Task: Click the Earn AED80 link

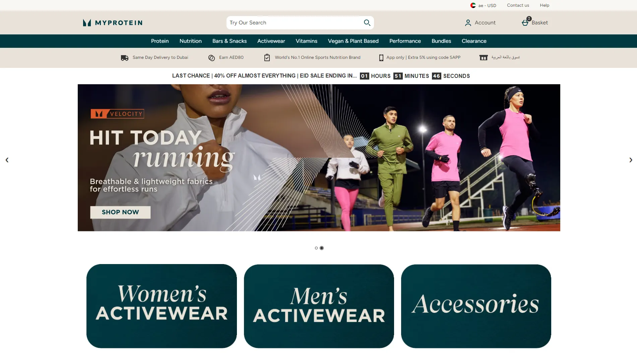Action: [231, 57]
